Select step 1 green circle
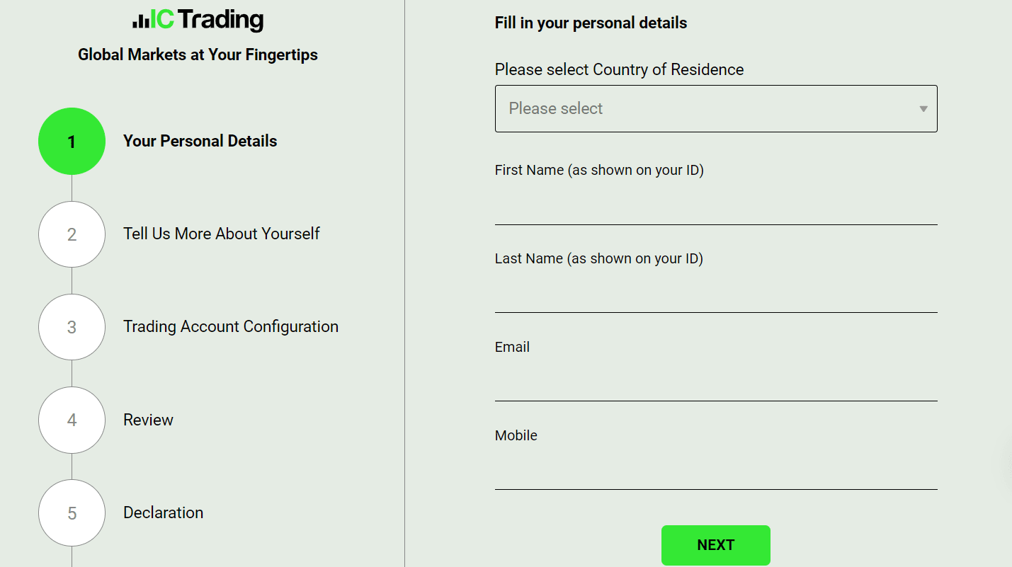The width and height of the screenshot is (1012, 567). coord(72,142)
